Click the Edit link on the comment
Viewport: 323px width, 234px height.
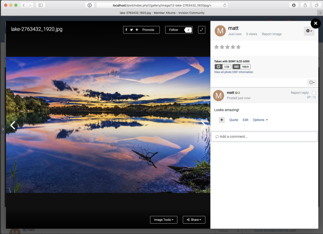[x=246, y=120]
